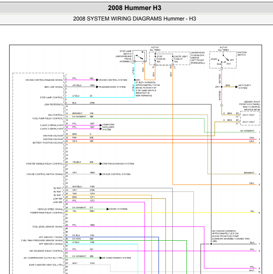Viewport: 273px width, 274px height.
Task: Select the BRN/WHT label at right output 4
Action: pos(249,173)
